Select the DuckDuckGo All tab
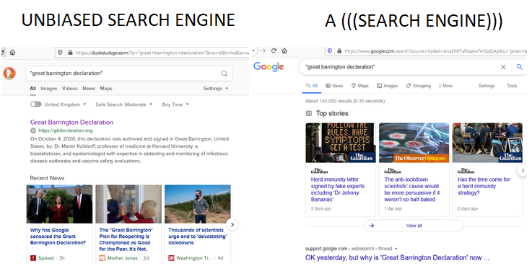This screenshot has width=532, height=266. tap(33, 89)
